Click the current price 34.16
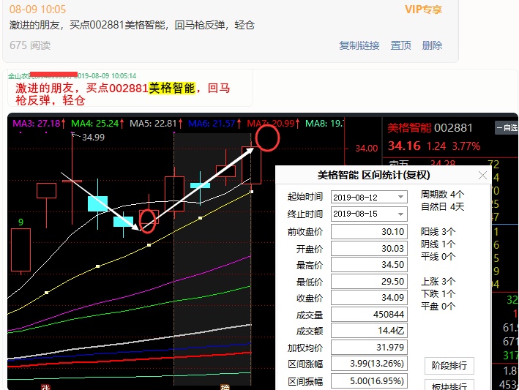This screenshot has width=519, height=390. pyautogui.click(x=404, y=146)
